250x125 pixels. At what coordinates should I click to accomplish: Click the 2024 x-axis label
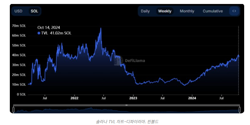coord(192,98)
